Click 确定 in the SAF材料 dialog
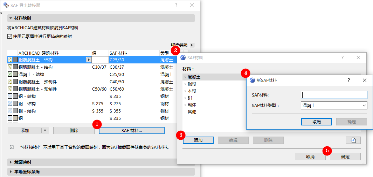Image resolution: width=373 pixels, height=177 pixels. pyautogui.click(x=345, y=157)
